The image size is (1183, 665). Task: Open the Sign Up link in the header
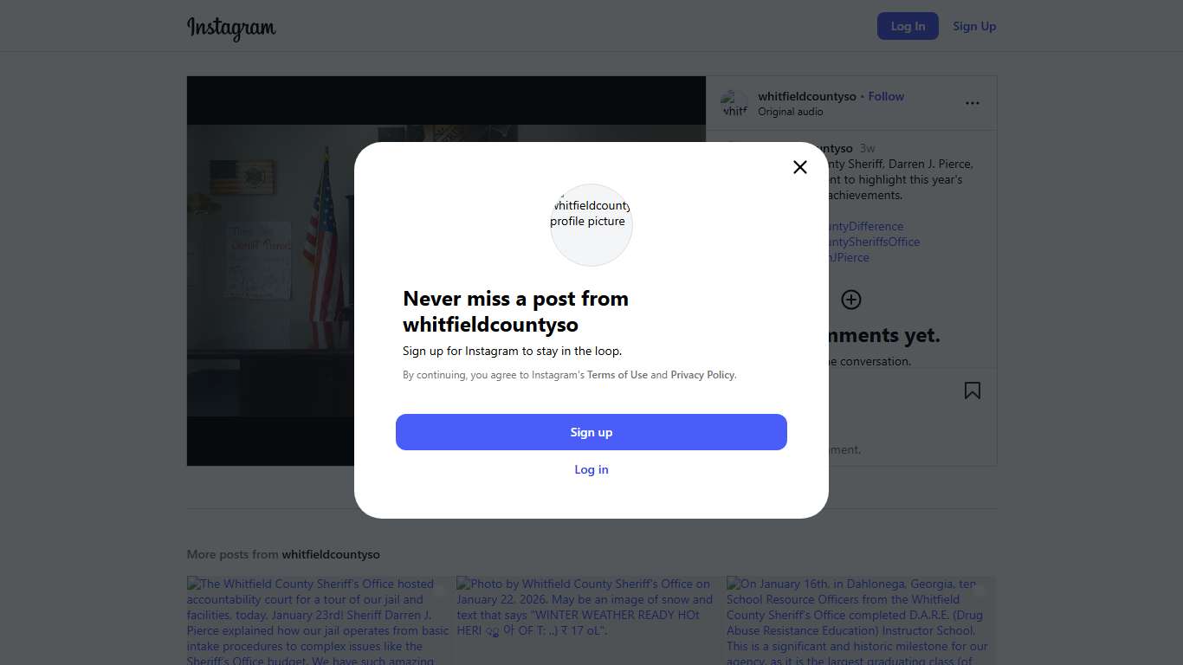(x=974, y=26)
